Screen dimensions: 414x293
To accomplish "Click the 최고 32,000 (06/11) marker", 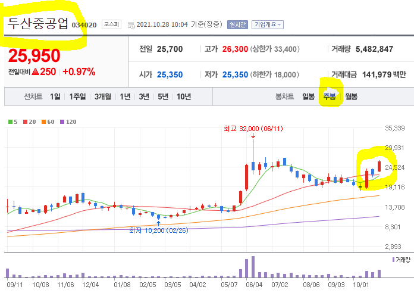I will [x=253, y=129].
